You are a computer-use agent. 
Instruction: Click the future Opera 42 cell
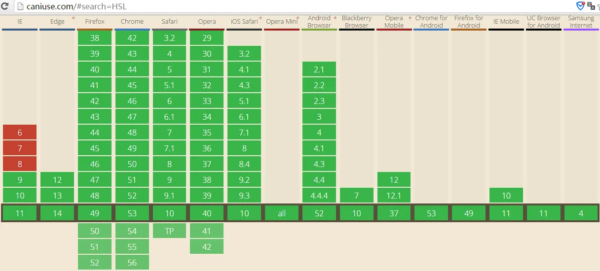[207, 246]
